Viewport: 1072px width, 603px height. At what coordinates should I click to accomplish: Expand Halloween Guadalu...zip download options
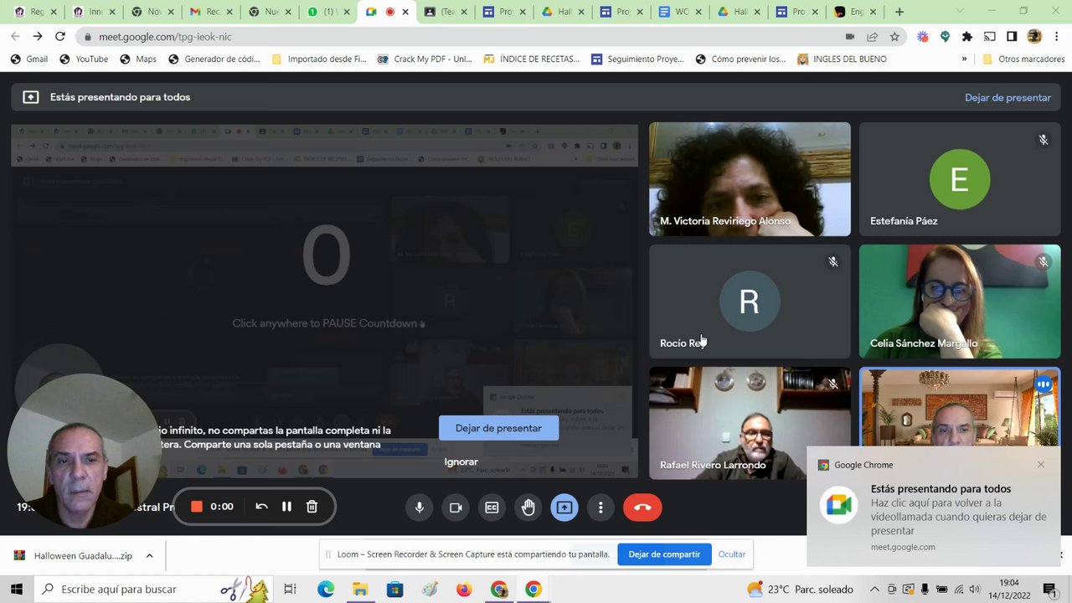[x=149, y=555]
